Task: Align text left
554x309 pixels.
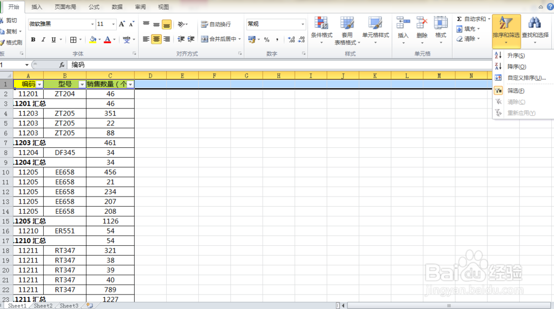Action: point(146,39)
